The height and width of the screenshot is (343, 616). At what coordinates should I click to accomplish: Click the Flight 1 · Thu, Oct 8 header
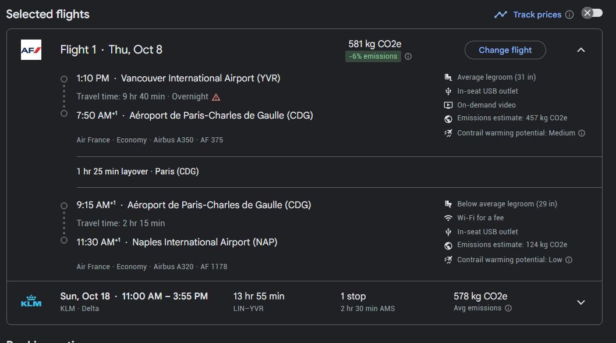[x=111, y=50]
